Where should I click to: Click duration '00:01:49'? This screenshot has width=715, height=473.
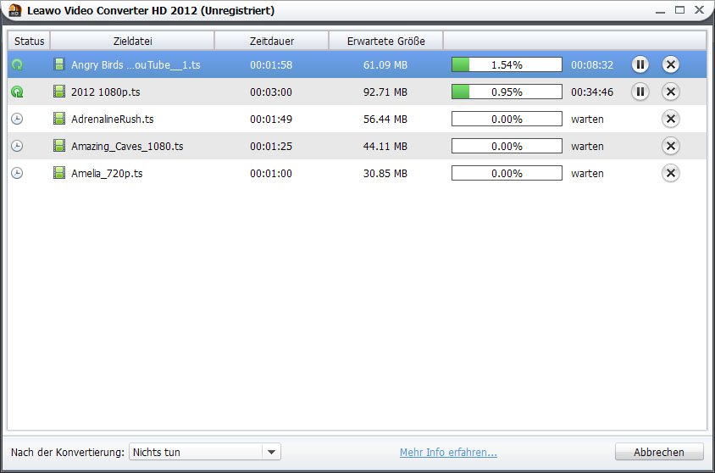point(271,119)
